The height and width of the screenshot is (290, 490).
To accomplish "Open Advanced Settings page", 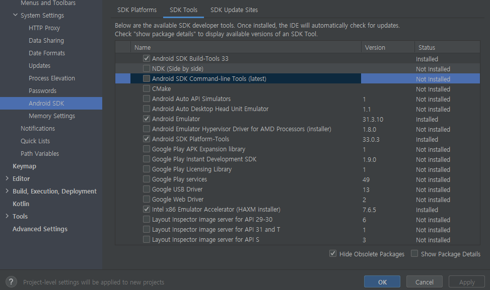I will (40, 229).
